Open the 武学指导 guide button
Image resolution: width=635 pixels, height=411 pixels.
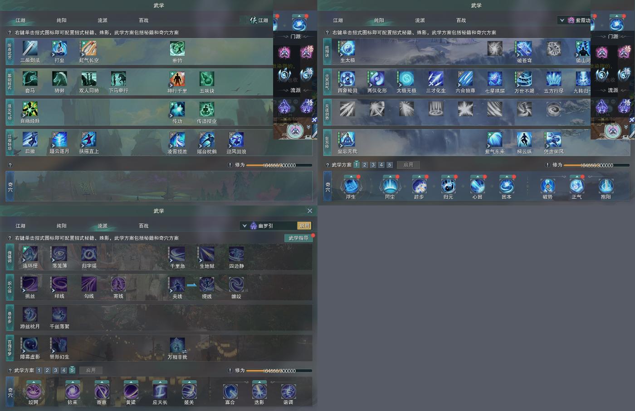(298, 238)
